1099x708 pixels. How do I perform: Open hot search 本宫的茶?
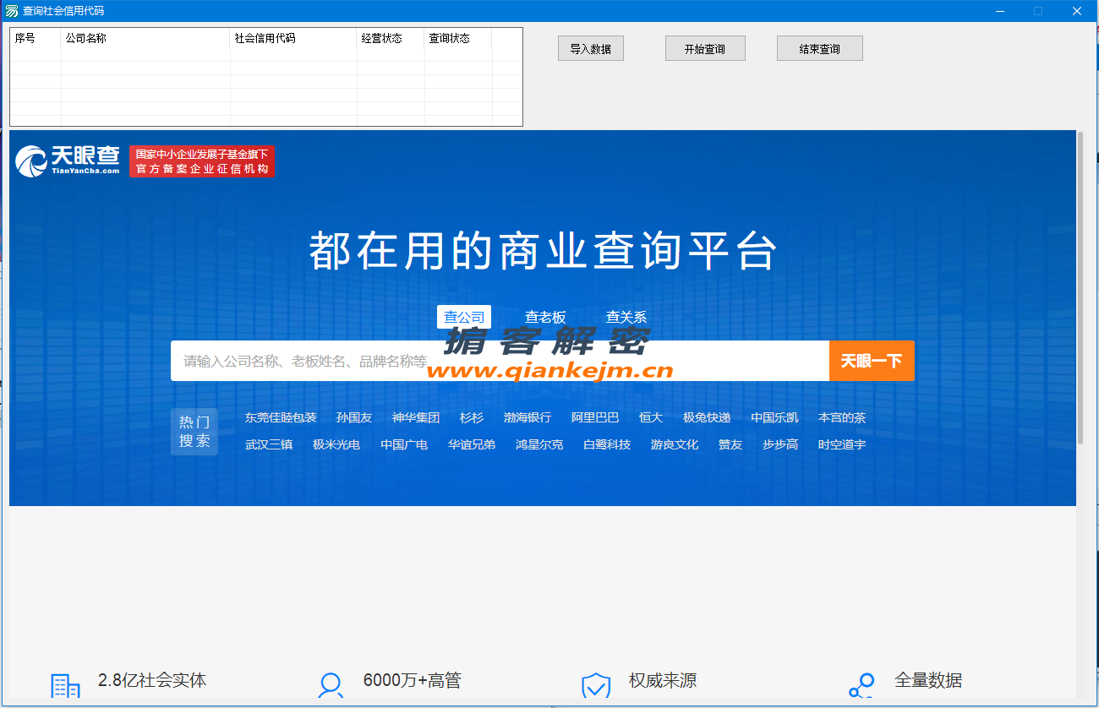[842, 417]
